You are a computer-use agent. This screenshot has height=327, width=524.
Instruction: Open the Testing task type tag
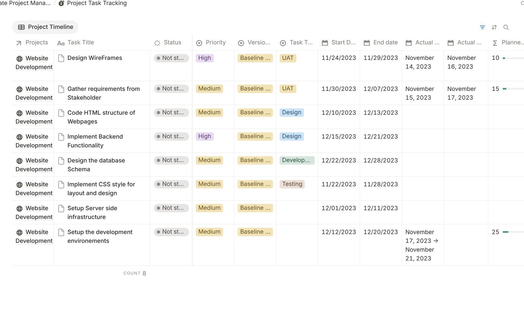coord(292,184)
